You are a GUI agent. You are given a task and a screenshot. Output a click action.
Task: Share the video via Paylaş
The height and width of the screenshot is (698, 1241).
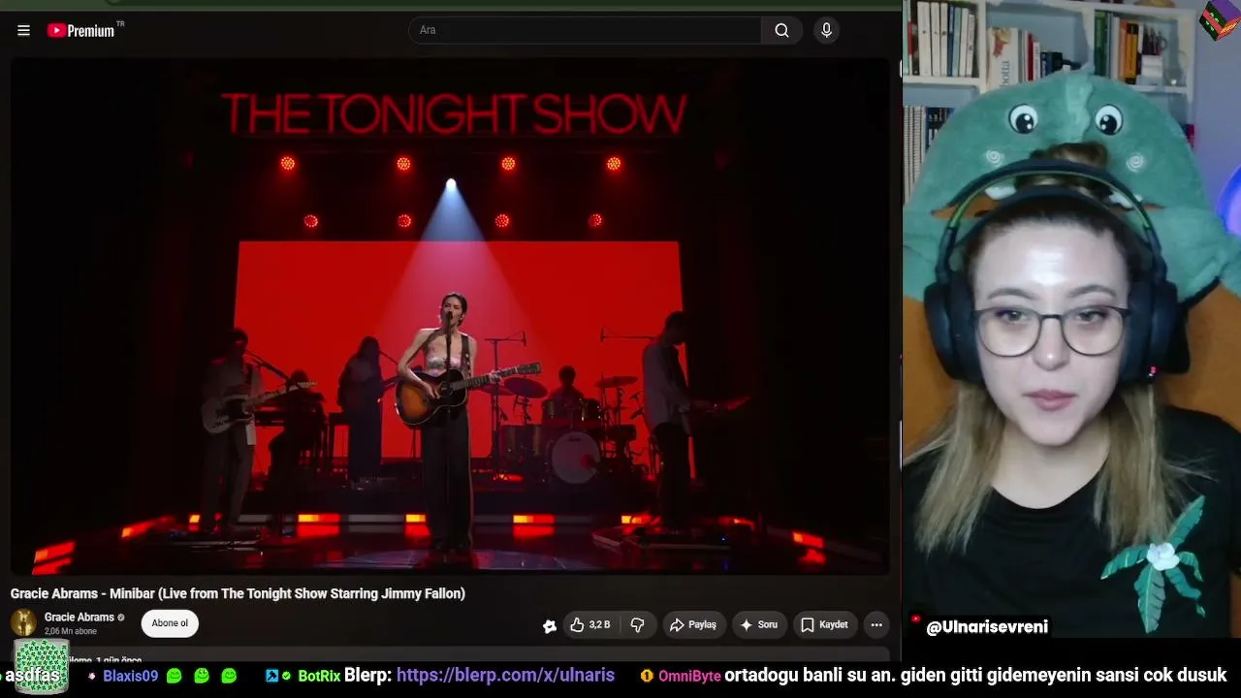(x=693, y=625)
